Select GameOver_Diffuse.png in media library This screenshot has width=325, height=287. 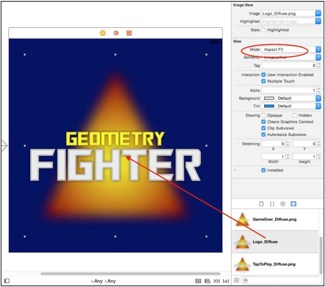tap(275, 219)
